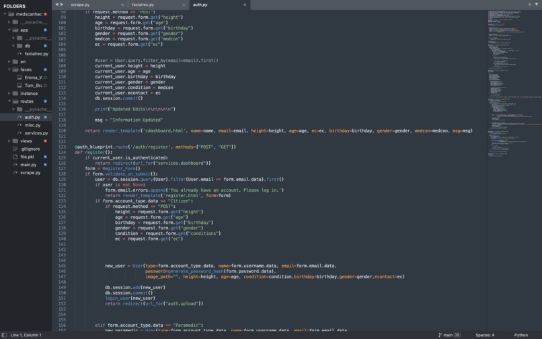The image size is (542, 339).
Task: Click the medscanhac root folder icon
Action: click(x=11, y=14)
